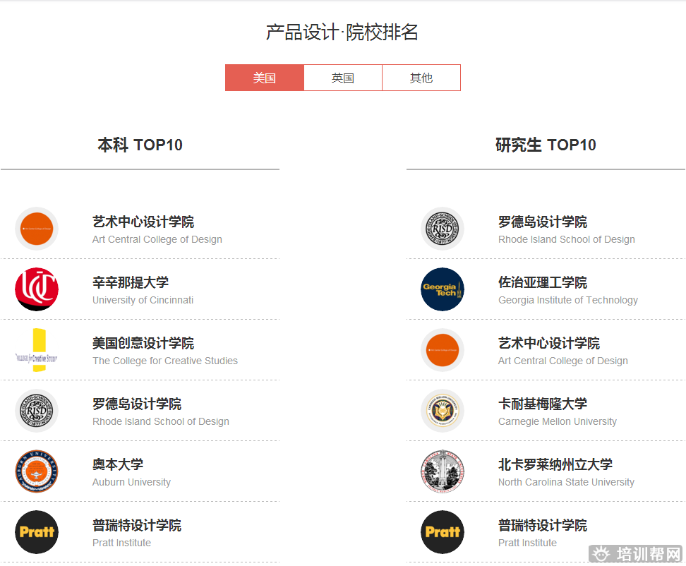This screenshot has height=566, width=686.
Task: Select the Pratt Institute logo under 本科 TOP10
Action: coord(37,532)
